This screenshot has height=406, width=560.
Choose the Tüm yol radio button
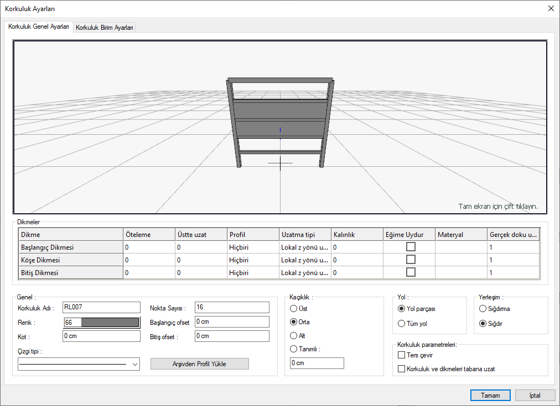pyautogui.click(x=402, y=324)
